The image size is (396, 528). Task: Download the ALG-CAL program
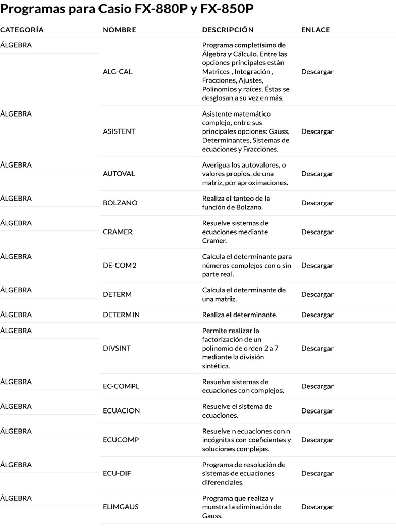317,71
